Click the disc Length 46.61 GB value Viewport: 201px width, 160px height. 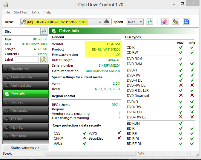(40, 49)
